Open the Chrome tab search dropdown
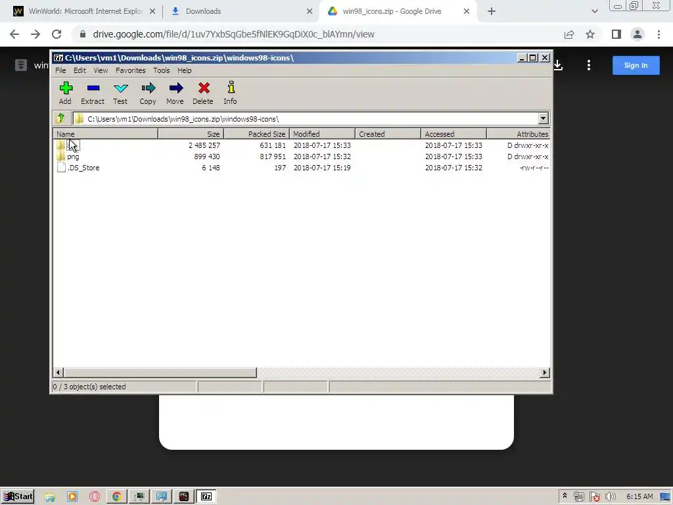 (594, 12)
